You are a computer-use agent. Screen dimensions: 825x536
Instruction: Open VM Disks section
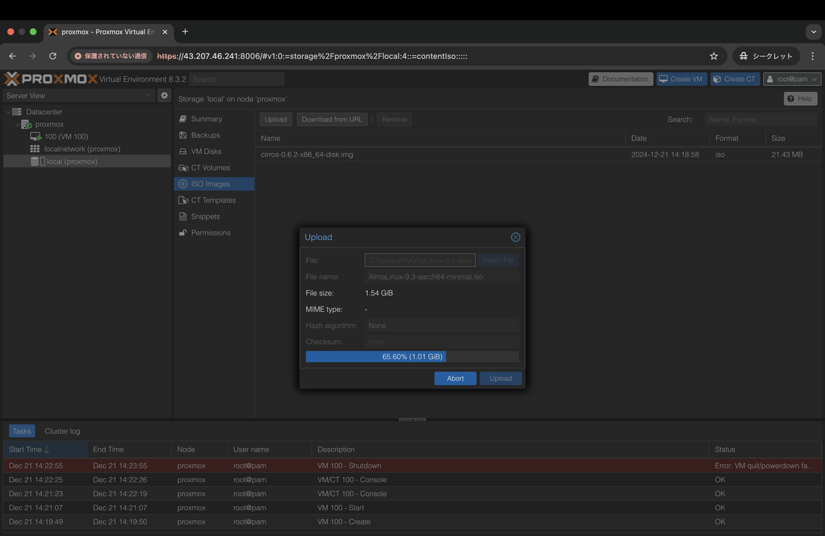point(214,151)
